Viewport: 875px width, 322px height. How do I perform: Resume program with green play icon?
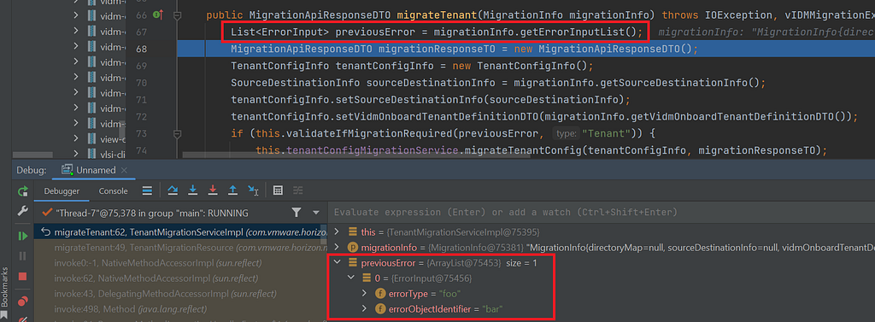[23, 236]
